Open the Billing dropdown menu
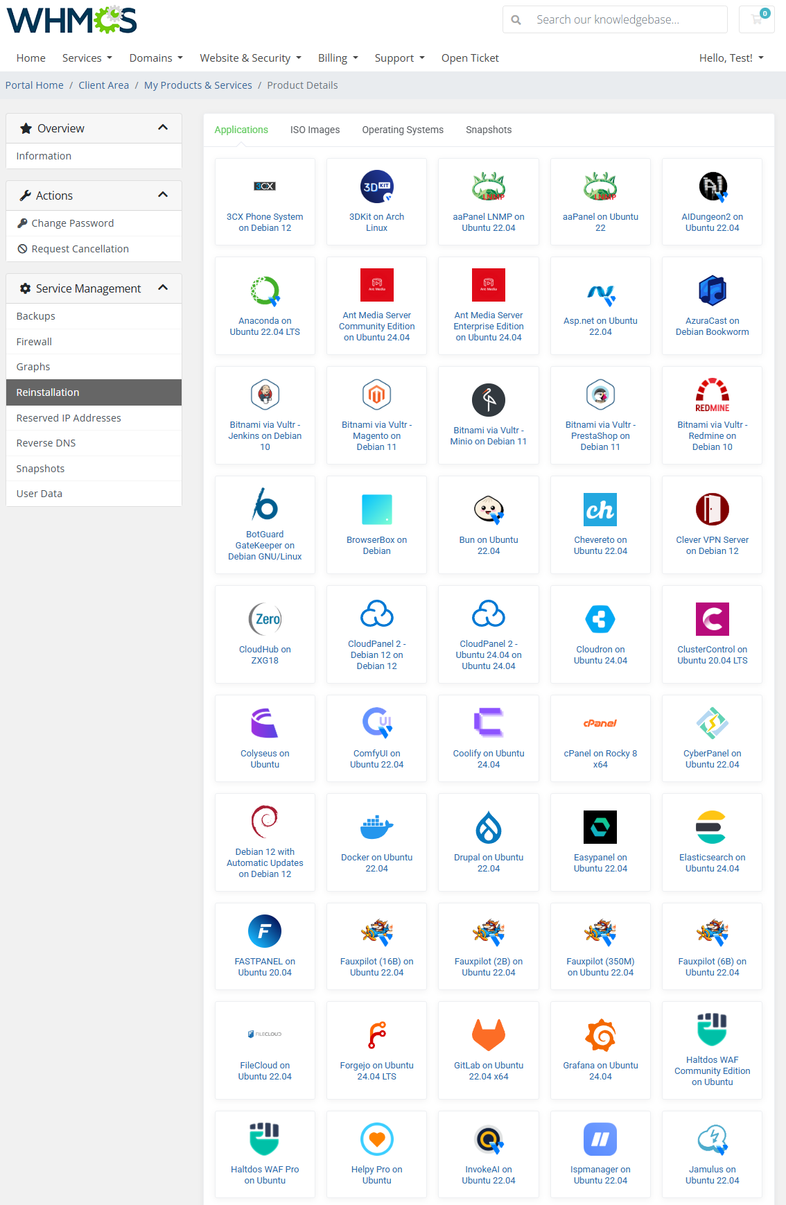Viewport: 786px width, 1205px height. coord(338,58)
